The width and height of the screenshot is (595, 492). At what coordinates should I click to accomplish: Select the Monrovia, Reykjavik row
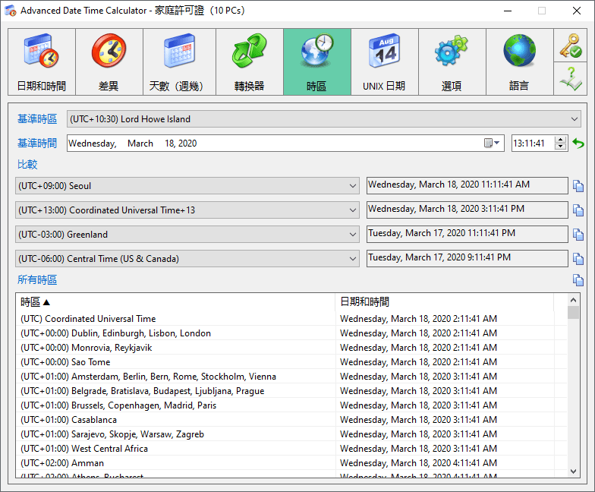click(291, 348)
